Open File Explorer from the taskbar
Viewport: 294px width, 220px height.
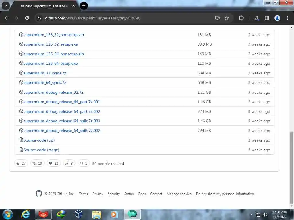[x=97, y=214]
